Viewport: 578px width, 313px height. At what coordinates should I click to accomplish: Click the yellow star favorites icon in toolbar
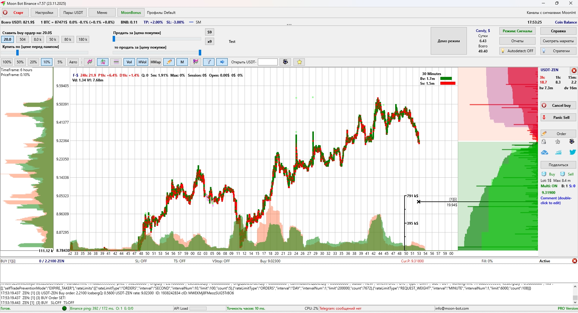[299, 62]
